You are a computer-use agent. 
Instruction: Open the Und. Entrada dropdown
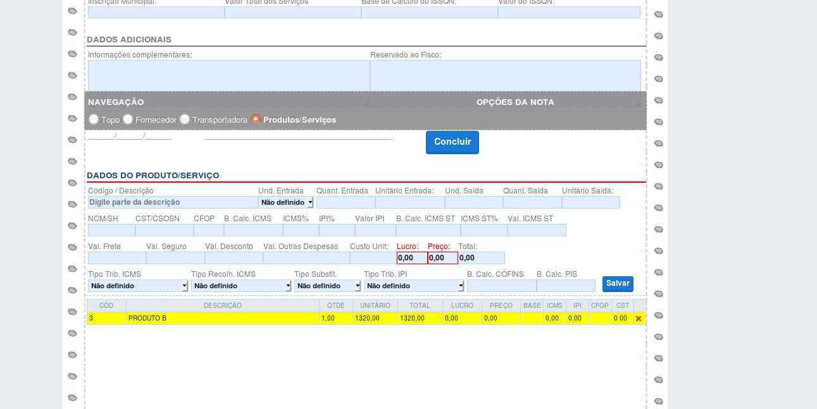point(286,202)
